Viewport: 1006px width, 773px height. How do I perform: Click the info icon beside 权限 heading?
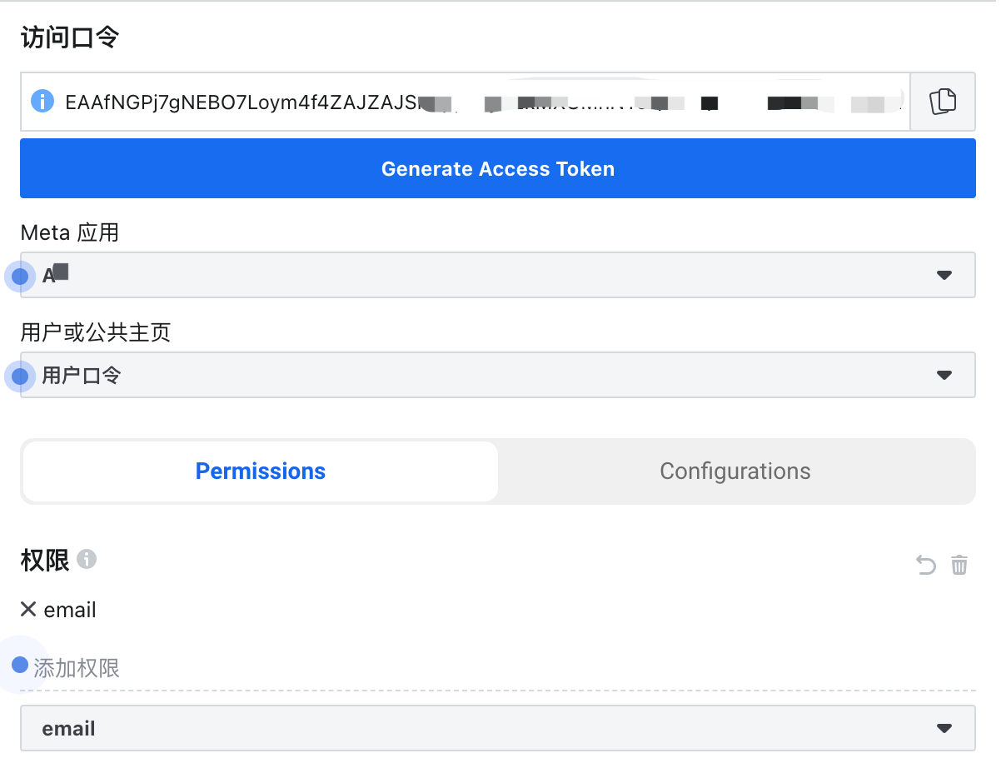tap(87, 561)
